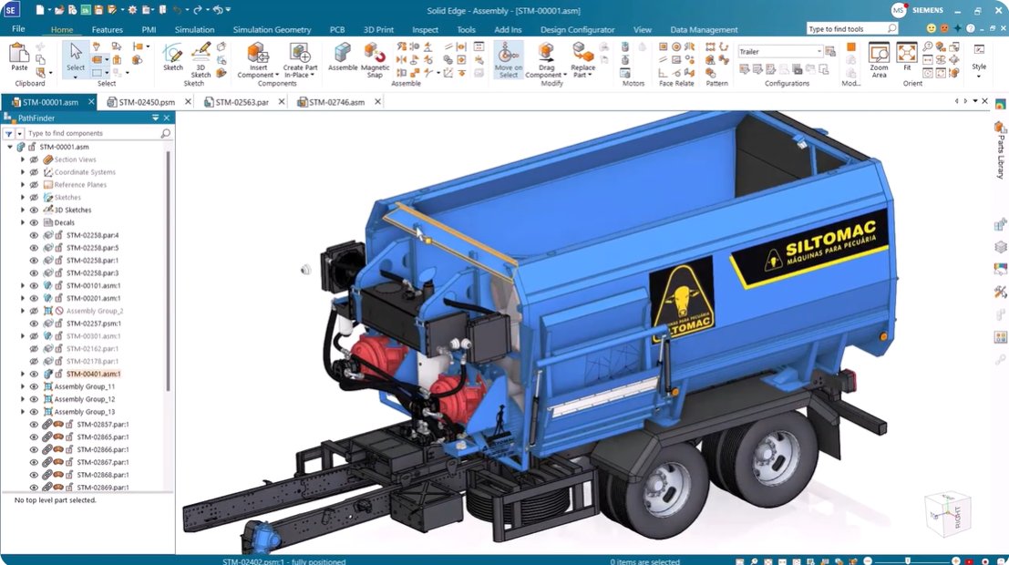Viewport: 1009px width, 565px height.
Task: Toggle Move on Select
Action: pos(509,59)
